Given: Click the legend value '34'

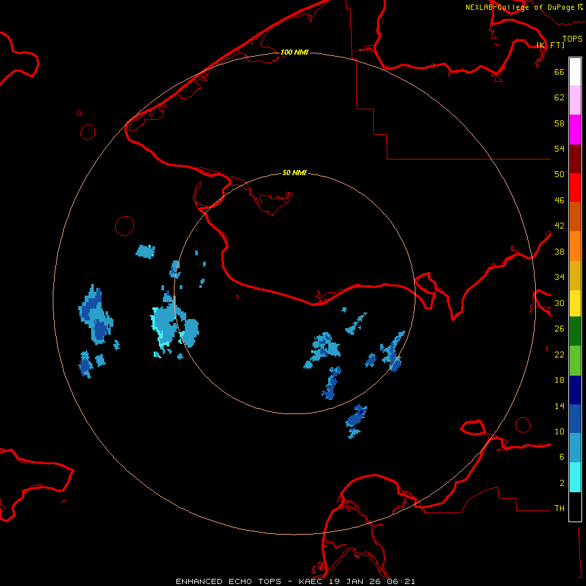Looking at the screenshot, I should tap(559, 277).
